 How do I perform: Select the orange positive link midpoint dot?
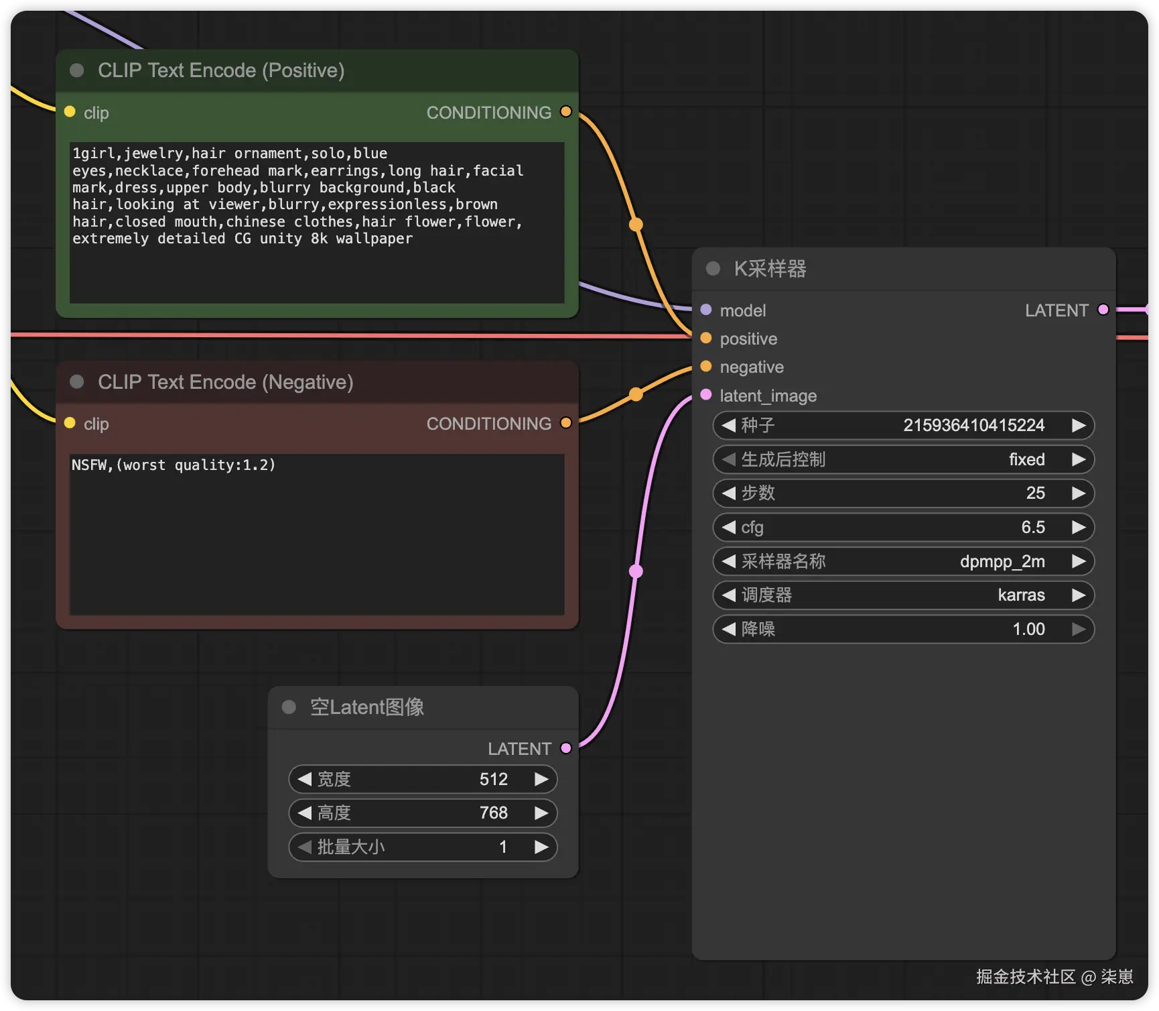(x=636, y=225)
